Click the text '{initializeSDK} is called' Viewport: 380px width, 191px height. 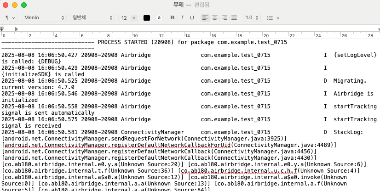[x=43, y=74]
